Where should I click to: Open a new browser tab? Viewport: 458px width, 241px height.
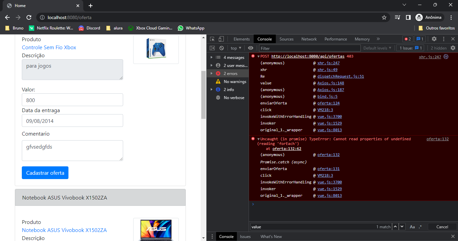[91, 6]
